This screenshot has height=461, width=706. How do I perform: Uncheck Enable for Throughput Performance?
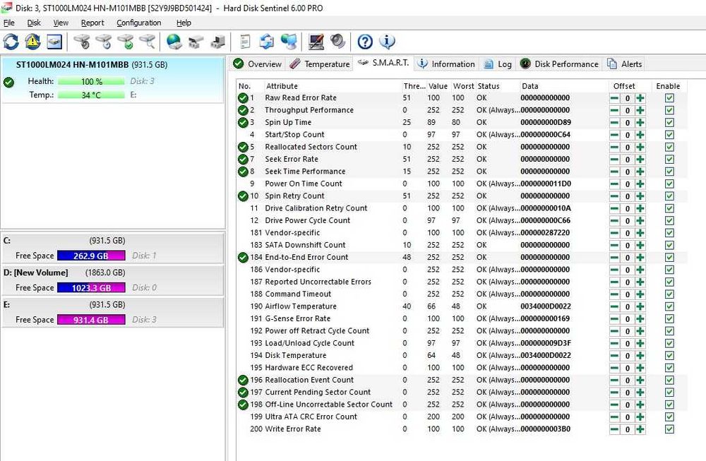[x=669, y=110]
